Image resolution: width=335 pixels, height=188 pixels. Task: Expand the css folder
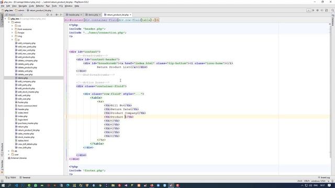13,26
